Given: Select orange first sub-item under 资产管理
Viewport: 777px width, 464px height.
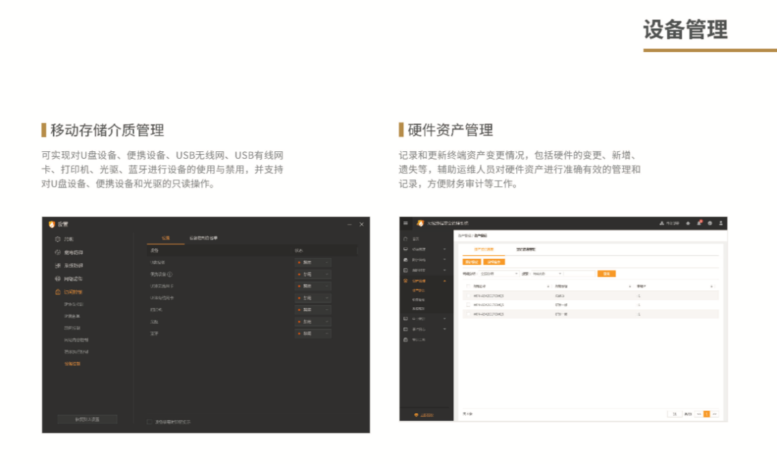Looking at the screenshot, I should (x=418, y=291).
